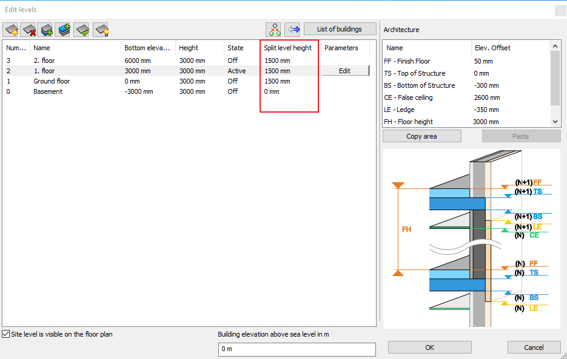Sort levels by the Name column header
This screenshot has width=567, height=359.
point(42,48)
